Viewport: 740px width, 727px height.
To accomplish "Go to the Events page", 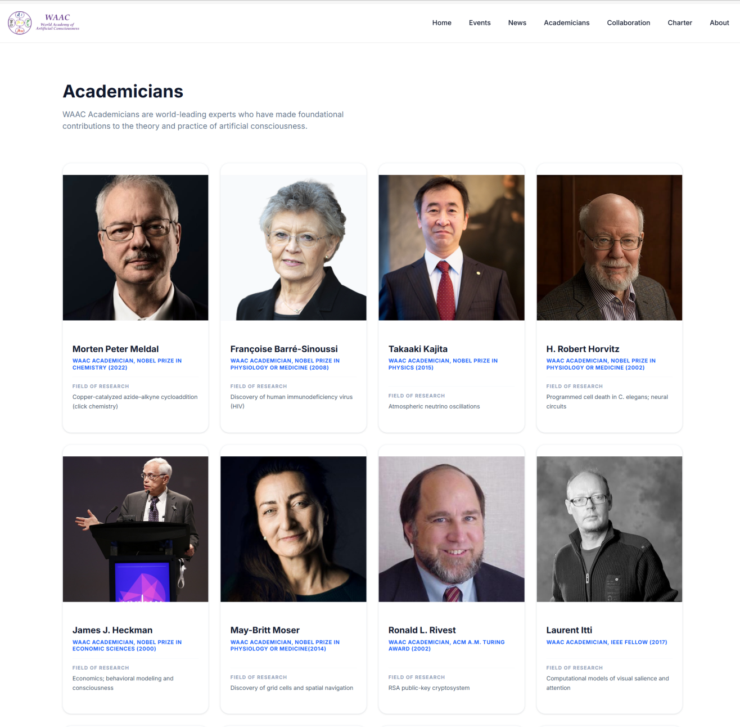I will (480, 23).
